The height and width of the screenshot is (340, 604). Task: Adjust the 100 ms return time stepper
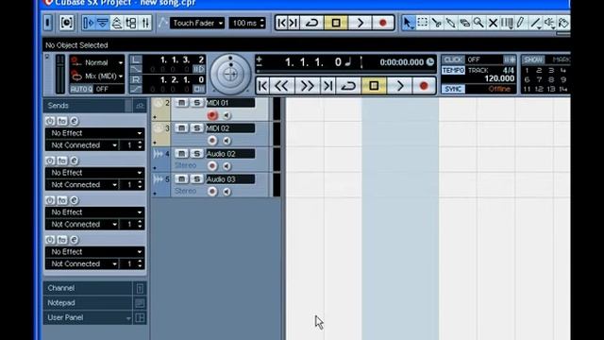262,23
